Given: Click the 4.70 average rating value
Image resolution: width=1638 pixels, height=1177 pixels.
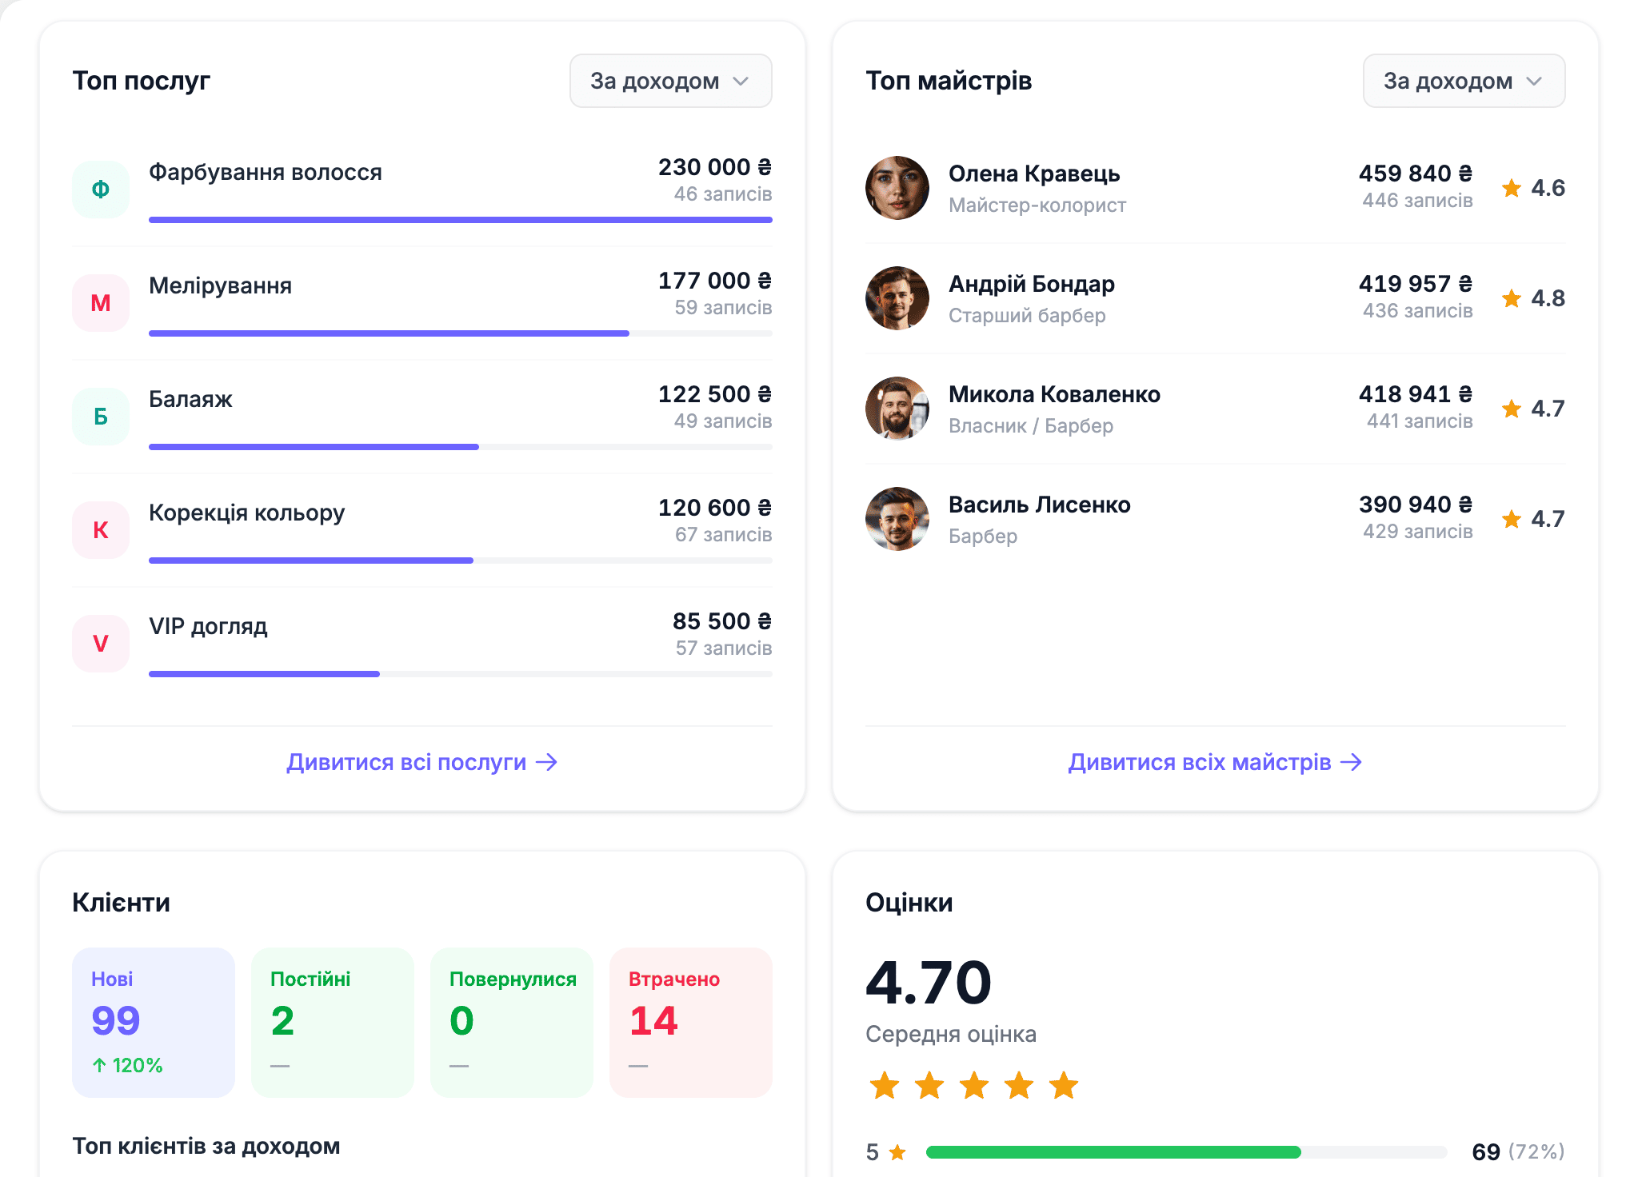Looking at the screenshot, I should pos(929,983).
